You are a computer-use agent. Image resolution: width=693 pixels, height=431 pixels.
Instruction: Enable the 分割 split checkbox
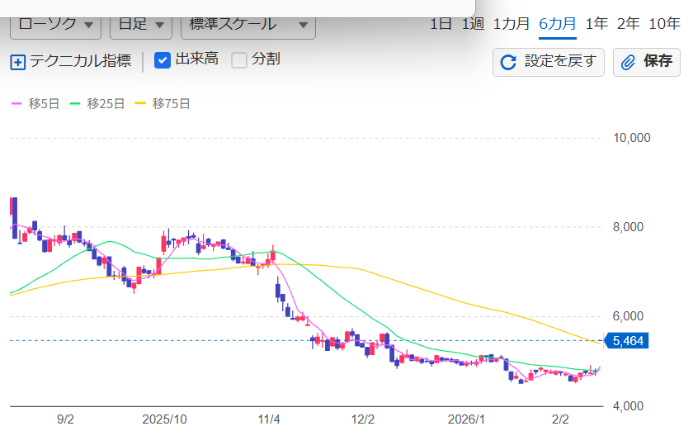tap(239, 60)
